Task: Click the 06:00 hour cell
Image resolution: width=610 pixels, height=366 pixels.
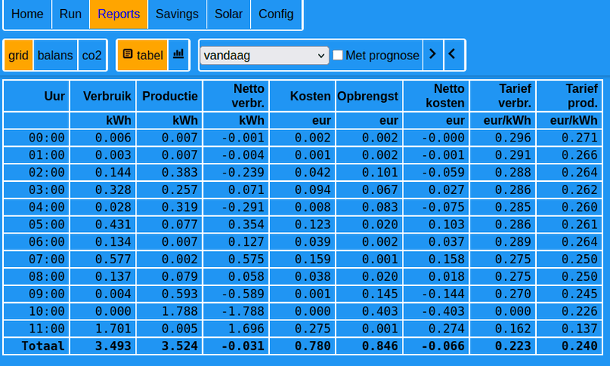Action: click(x=37, y=242)
